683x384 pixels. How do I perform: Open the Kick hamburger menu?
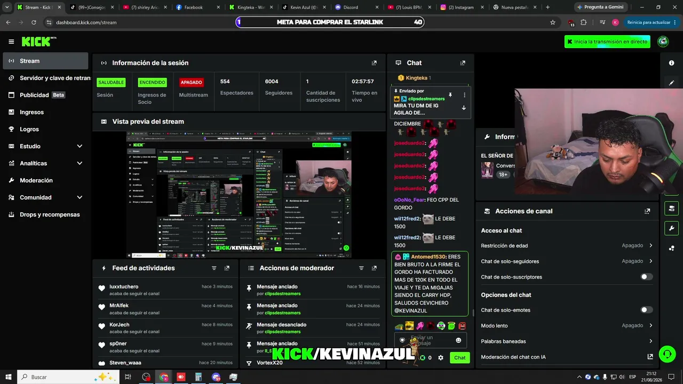tap(11, 42)
